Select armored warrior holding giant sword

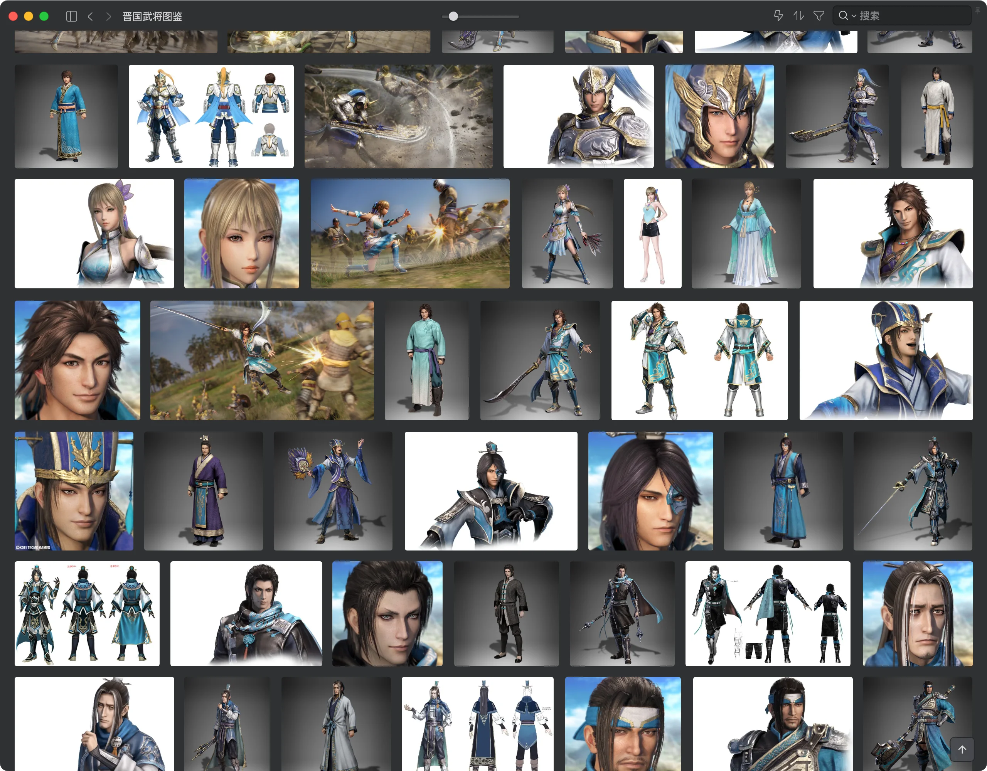pos(837,116)
